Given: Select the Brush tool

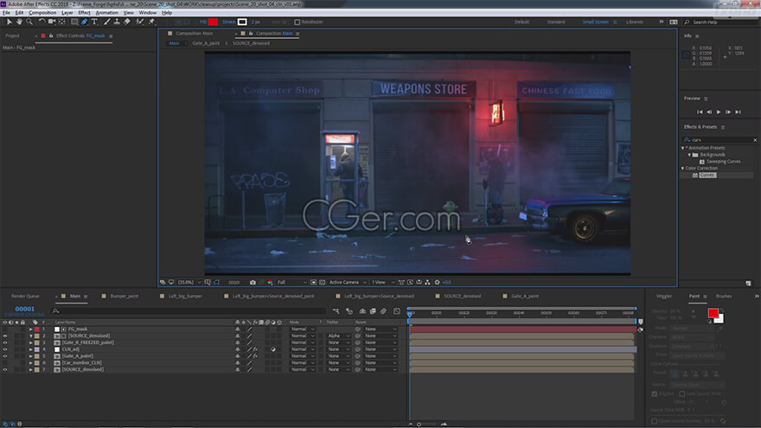Looking at the screenshot, I should click(106, 22).
